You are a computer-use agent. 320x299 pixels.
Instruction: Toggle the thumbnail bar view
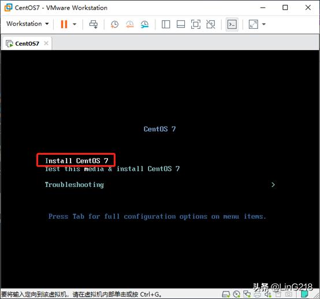(x=181, y=24)
